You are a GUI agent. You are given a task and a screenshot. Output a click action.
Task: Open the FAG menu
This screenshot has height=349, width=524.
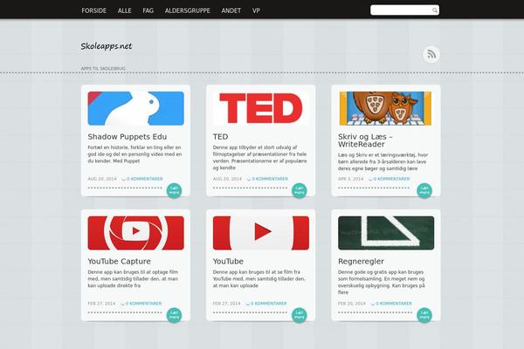click(148, 10)
